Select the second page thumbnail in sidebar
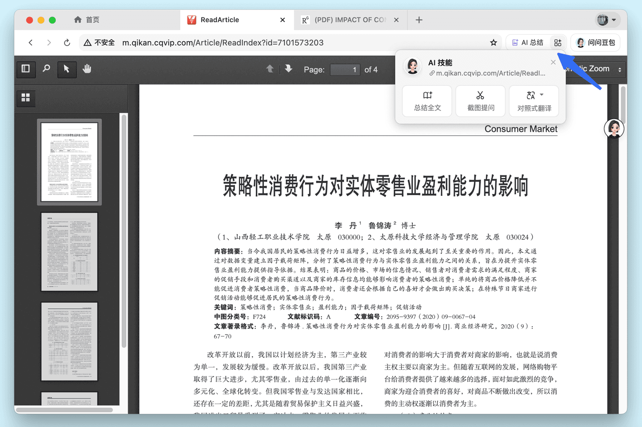The image size is (642, 427). (x=69, y=252)
